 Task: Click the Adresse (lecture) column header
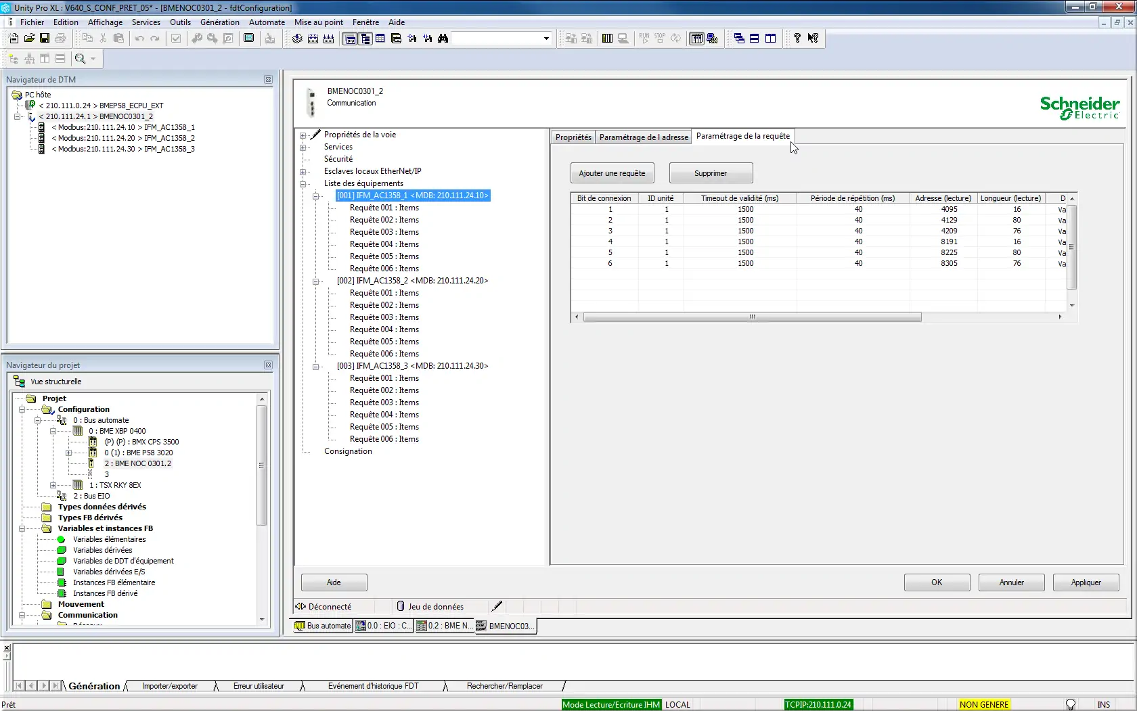click(x=943, y=198)
